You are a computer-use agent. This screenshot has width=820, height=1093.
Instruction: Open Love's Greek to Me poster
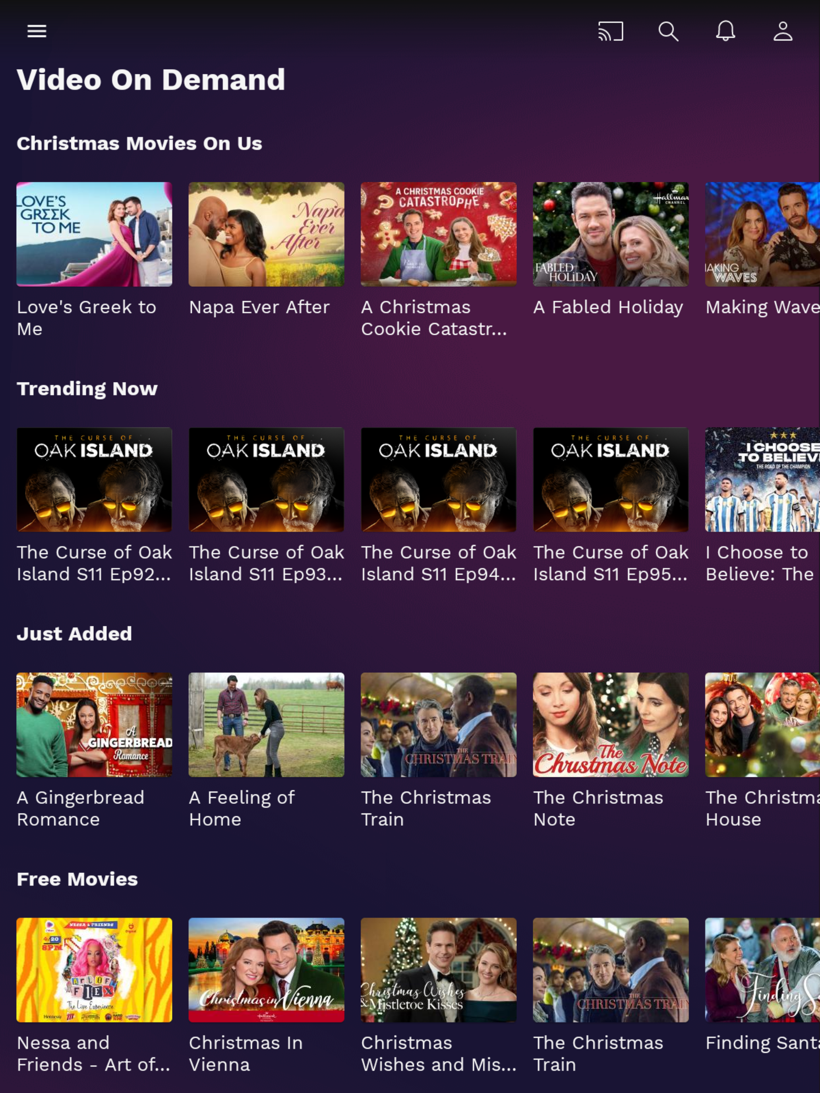point(95,234)
